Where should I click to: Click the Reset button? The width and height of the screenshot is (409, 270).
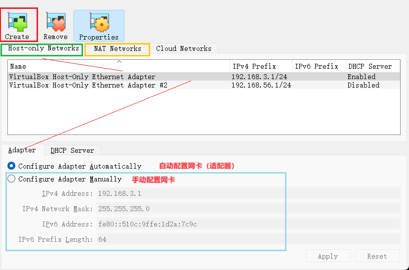pyautogui.click(x=377, y=256)
